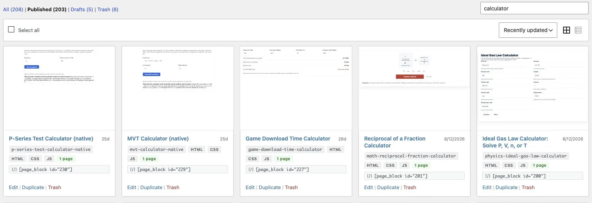Edit P-Series Test Calculator
Viewport: 592px width, 203px height.
click(x=14, y=187)
